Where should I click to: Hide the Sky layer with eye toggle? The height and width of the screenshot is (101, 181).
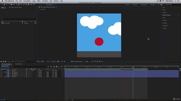click(1, 77)
